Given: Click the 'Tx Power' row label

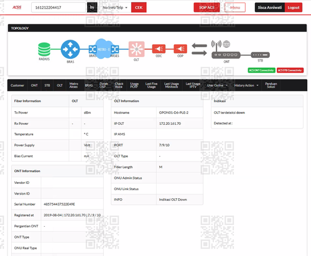Looking at the screenshot, I should pos(21,112).
